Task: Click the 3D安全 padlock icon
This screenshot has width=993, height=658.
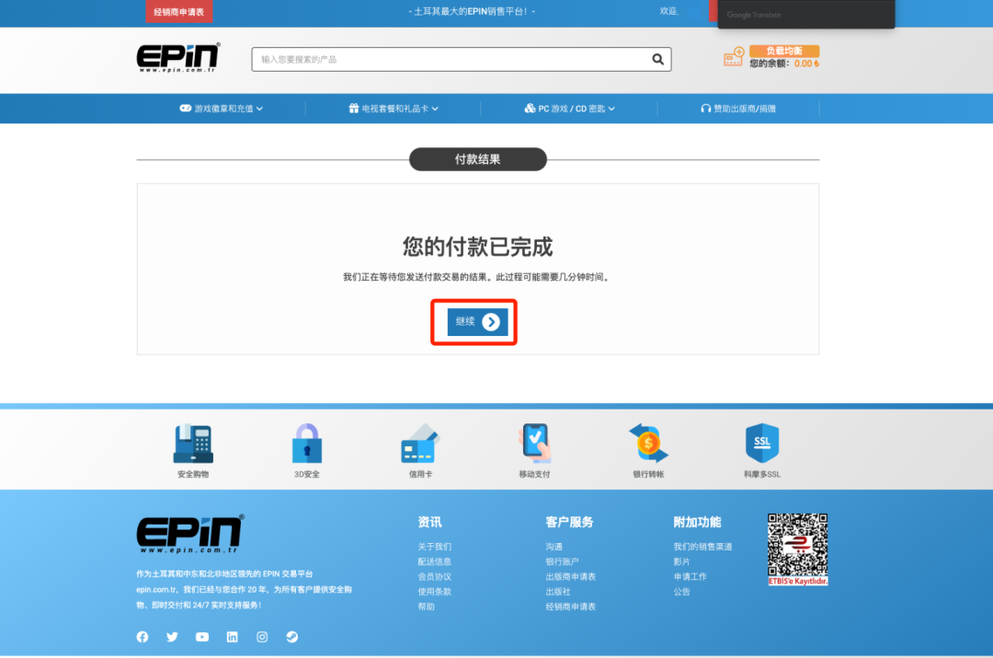Action: 307,443
